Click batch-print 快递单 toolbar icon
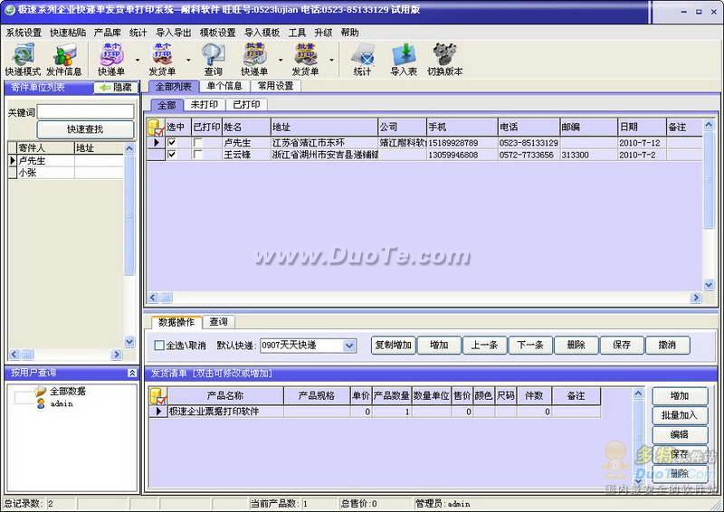724x512 pixels. [x=254, y=59]
